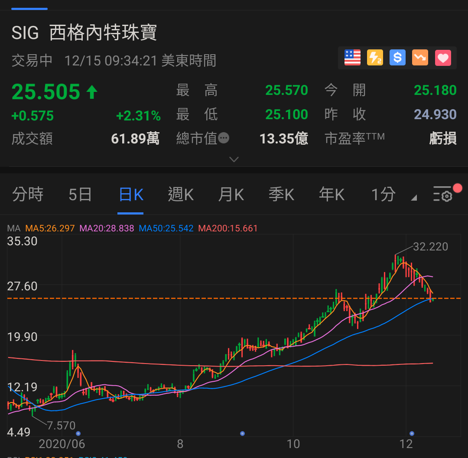Image resolution: width=468 pixels, height=458 pixels.
Task: Tap the 今開 value 25.180
Action: coord(435,90)
